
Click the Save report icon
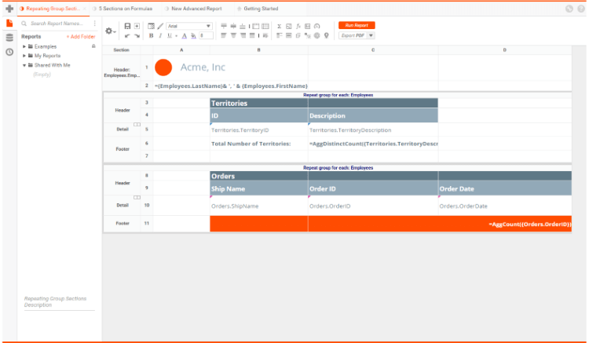(x=128, y=26)
